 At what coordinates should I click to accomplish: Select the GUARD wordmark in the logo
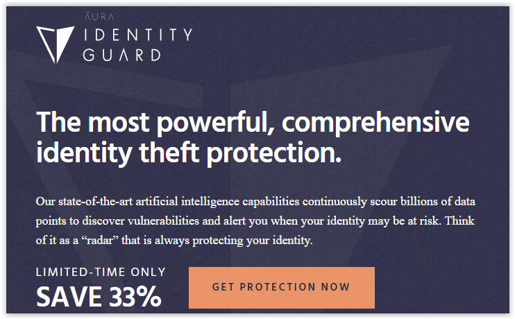coord(122,55)
